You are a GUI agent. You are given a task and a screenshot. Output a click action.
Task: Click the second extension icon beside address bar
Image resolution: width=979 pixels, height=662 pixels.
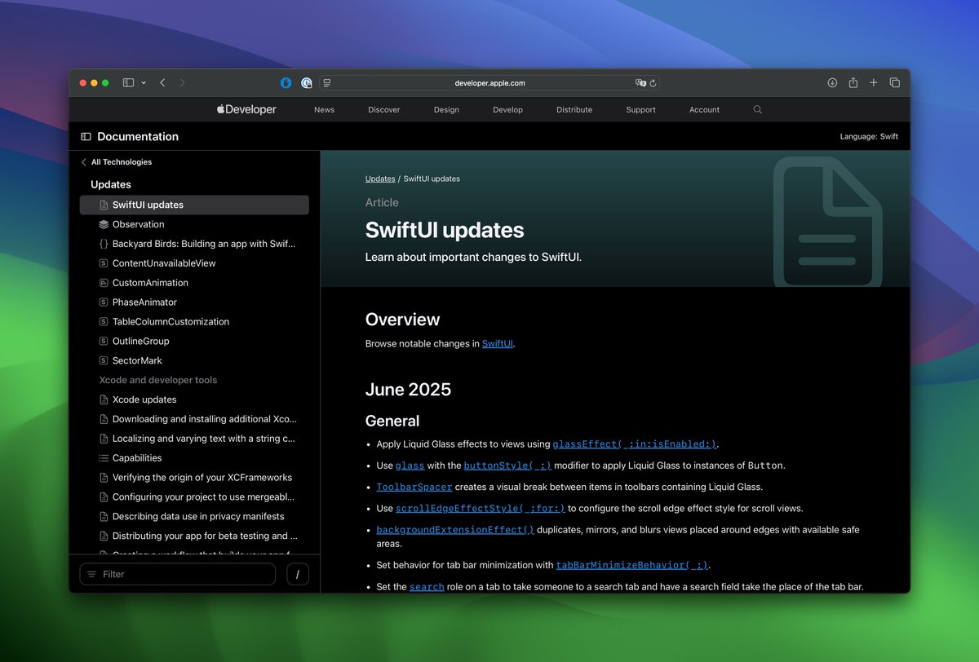[307, 82]
